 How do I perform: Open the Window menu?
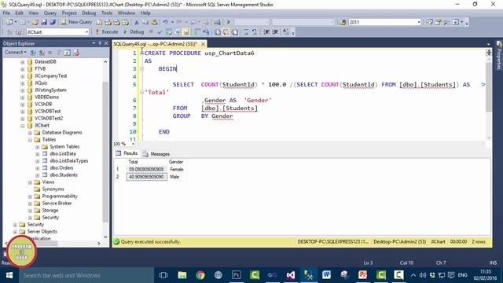(127, 13)
